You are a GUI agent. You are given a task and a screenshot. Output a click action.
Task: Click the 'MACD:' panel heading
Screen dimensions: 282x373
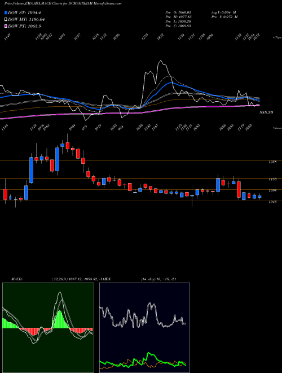click(x=17, y=279)
